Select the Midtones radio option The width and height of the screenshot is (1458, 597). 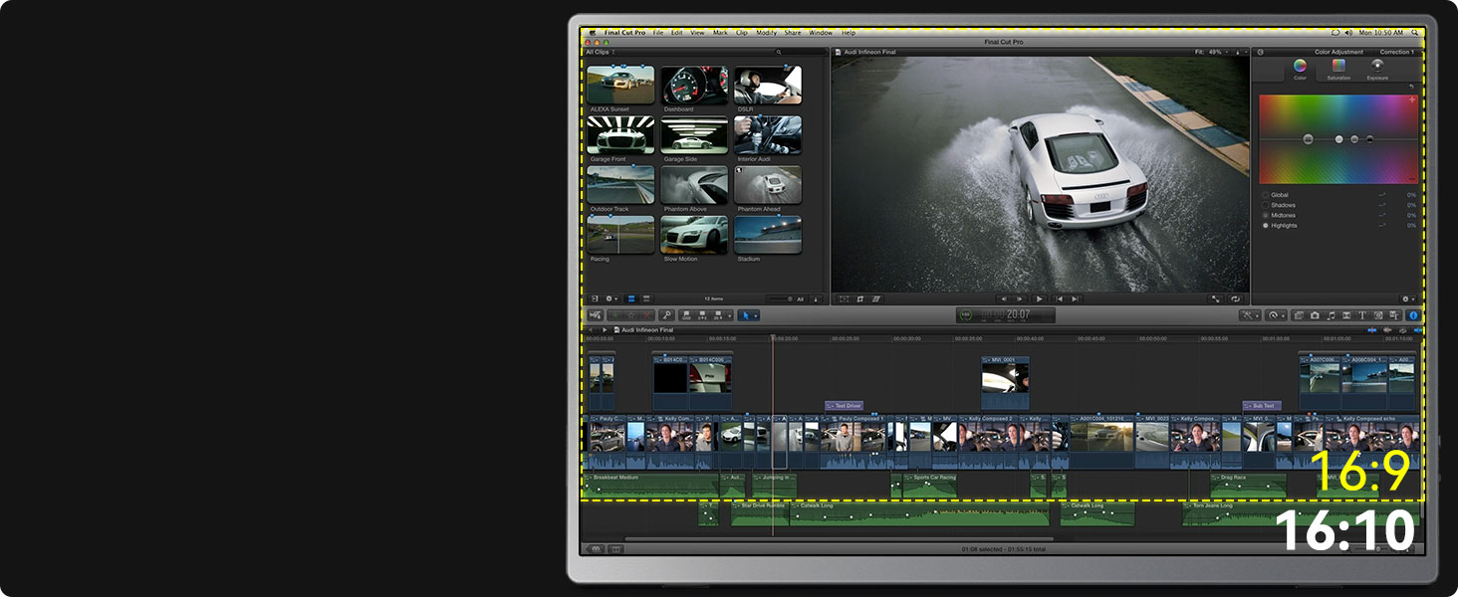[1266, 215]
